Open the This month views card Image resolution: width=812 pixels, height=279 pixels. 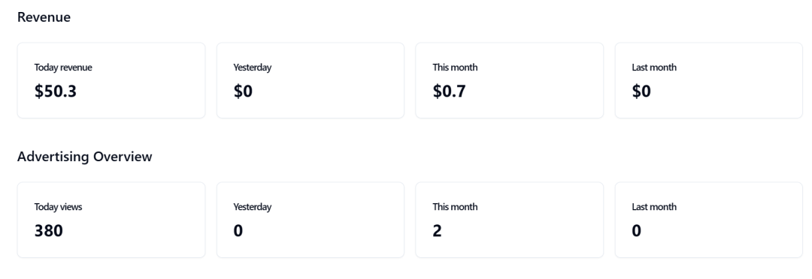(x=510, y=220)
